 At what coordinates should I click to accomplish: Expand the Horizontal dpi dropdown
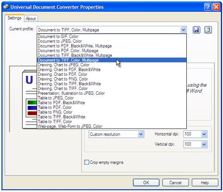(204, 134)
